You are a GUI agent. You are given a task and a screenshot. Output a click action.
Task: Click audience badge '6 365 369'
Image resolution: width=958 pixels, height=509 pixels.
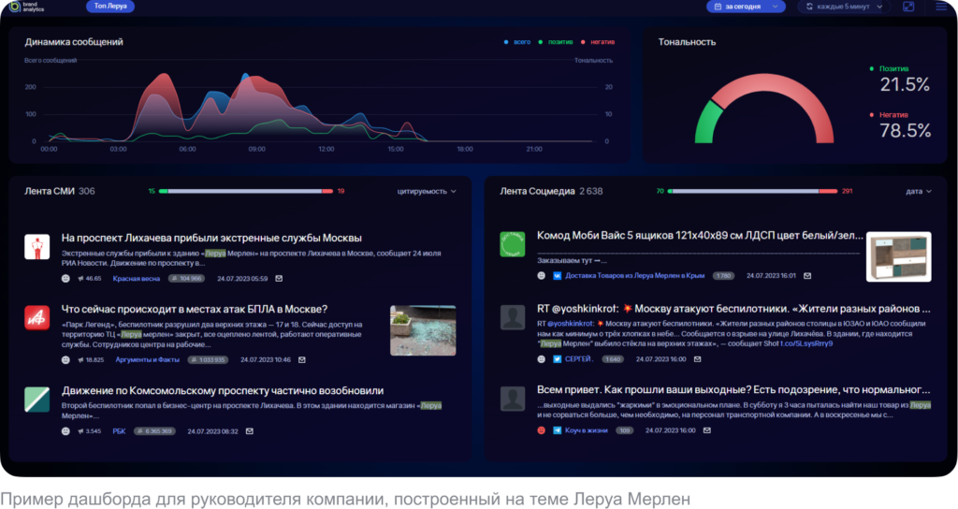[x=154, y=431]
